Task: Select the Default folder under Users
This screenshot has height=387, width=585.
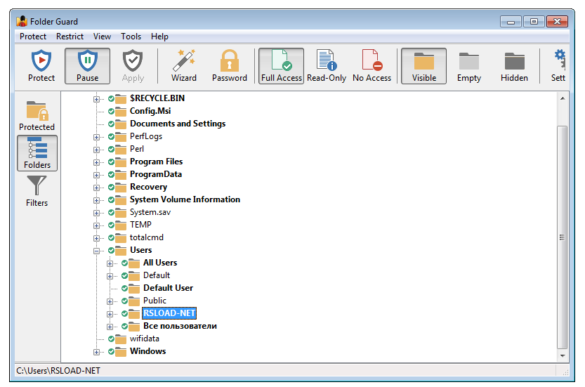Action: pos(157,275)
